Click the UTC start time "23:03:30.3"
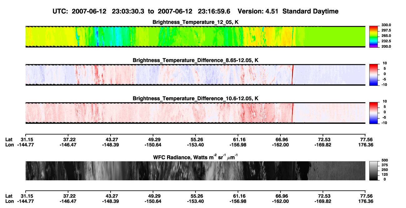This screenshot has width=406, height=208. click(x=129, y=11)
